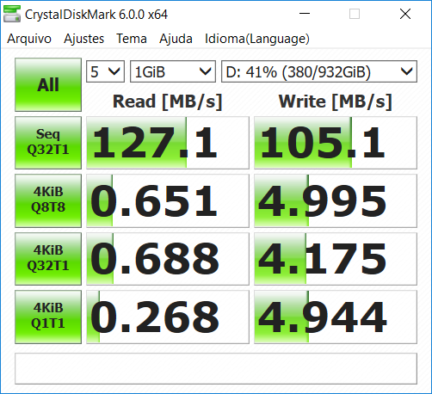Start the 4KiB Q1T1 test
Screen dimensions: 432x394
coord(48,317)
